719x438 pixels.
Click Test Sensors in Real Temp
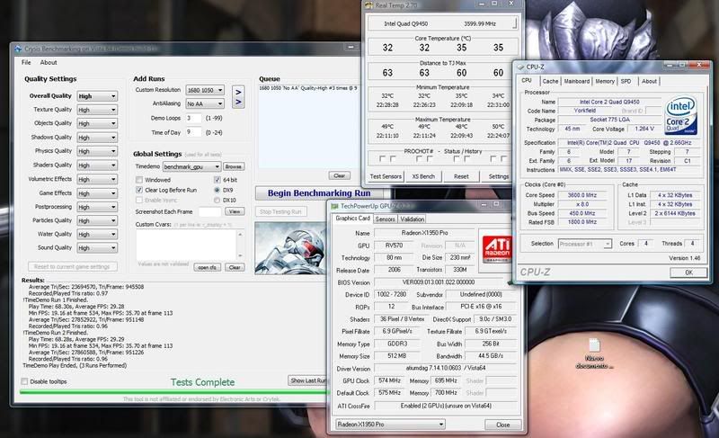pyautogui.click(x=386, y=176)
